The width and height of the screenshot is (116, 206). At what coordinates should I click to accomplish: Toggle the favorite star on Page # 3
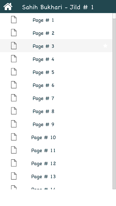tap(105, 46)
